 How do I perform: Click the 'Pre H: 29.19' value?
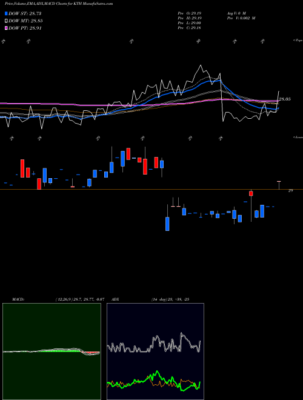pos(190,18)
